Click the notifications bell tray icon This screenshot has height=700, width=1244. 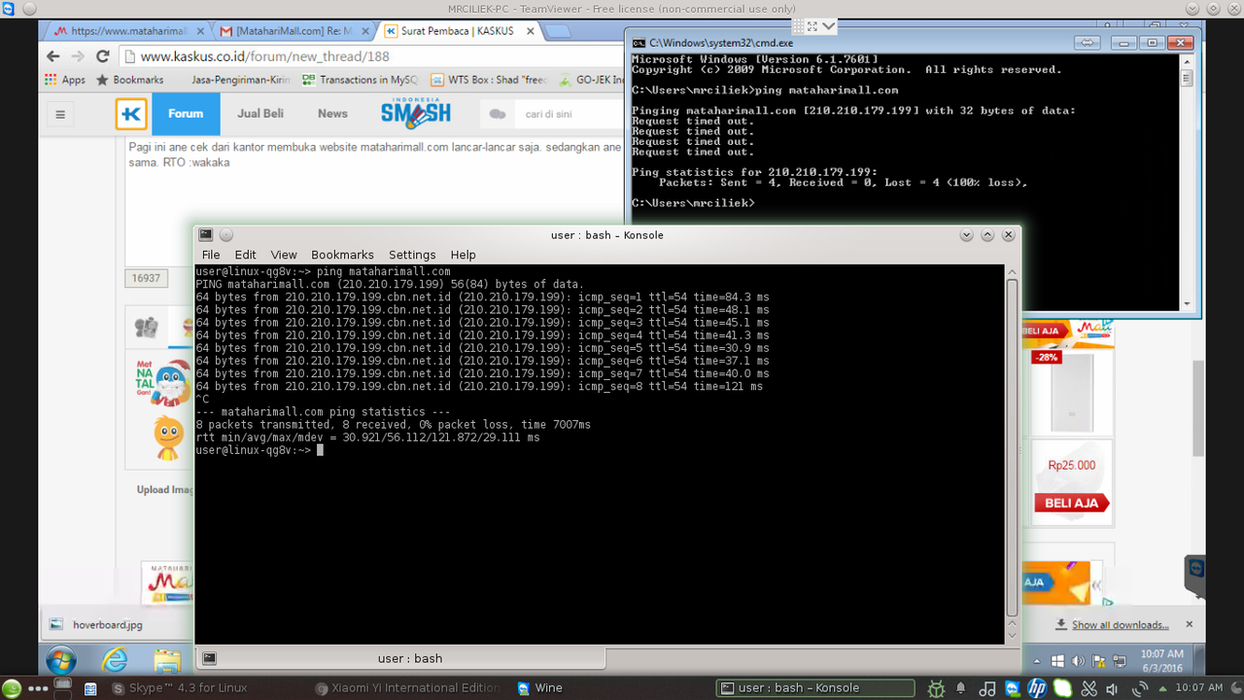coord(961,688)
